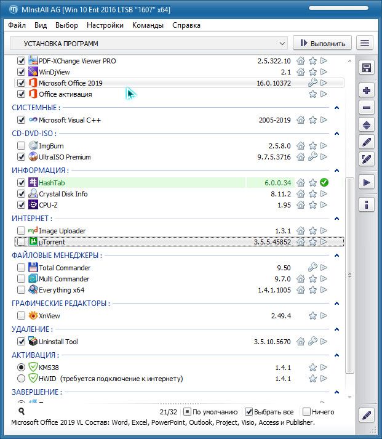382x439 pixels.
Task: Click home icon for CPU-Z
Action: (x=301, y=205)
